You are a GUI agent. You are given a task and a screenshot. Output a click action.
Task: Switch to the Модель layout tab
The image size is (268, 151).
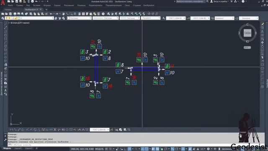[x=7, y=148]
